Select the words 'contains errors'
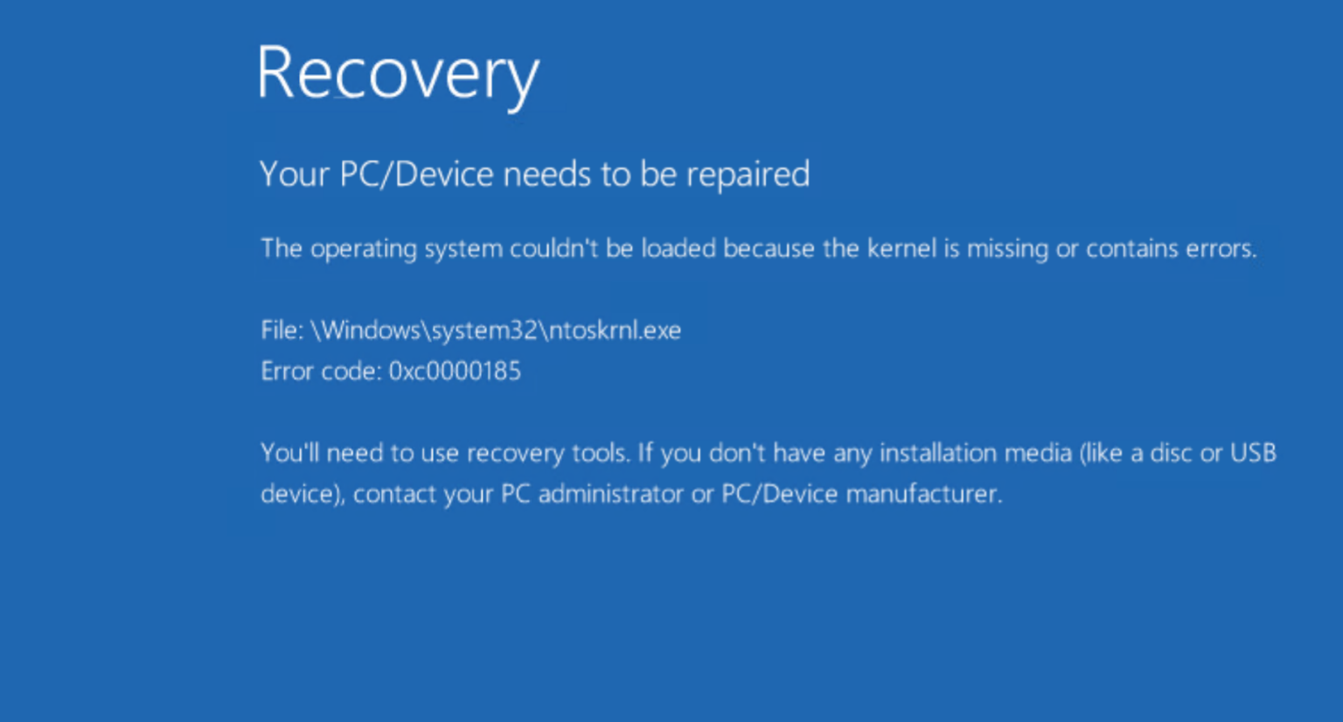This screenshot has width=1343, height=722. (x=1172, y=248)
